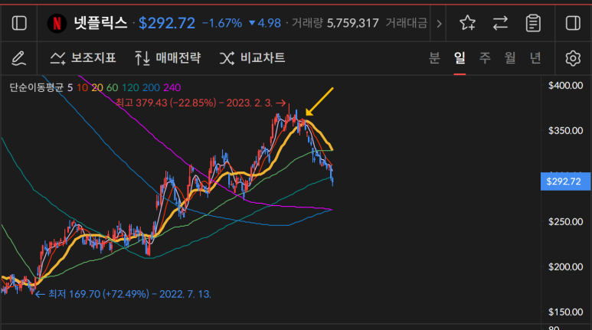Click the 최고 379.43 high marker label
The height and width of the screenshot is (330, 592).
pyautogui.click(x=200, y=103)
